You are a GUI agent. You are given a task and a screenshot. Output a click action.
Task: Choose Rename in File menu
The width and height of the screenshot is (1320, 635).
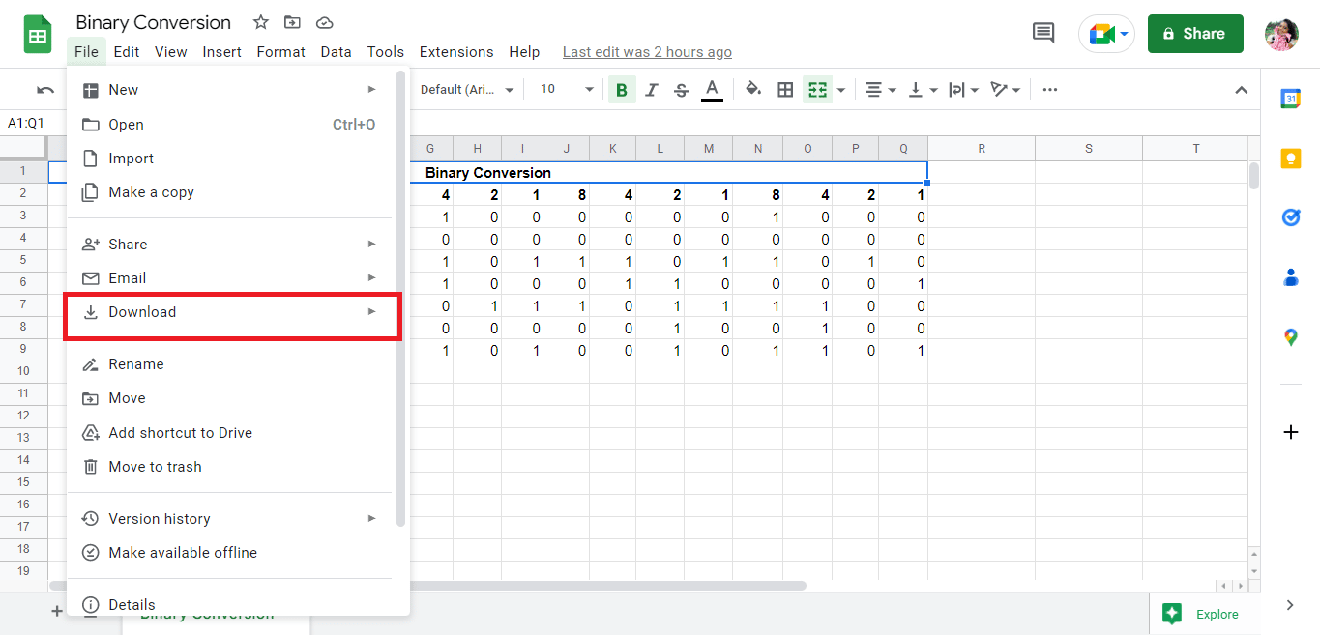(230, 364)
